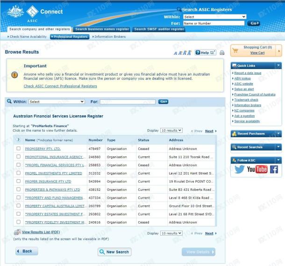Open the Facebook icon under Follow ASIC
The image size is (285, 266).
274,169
